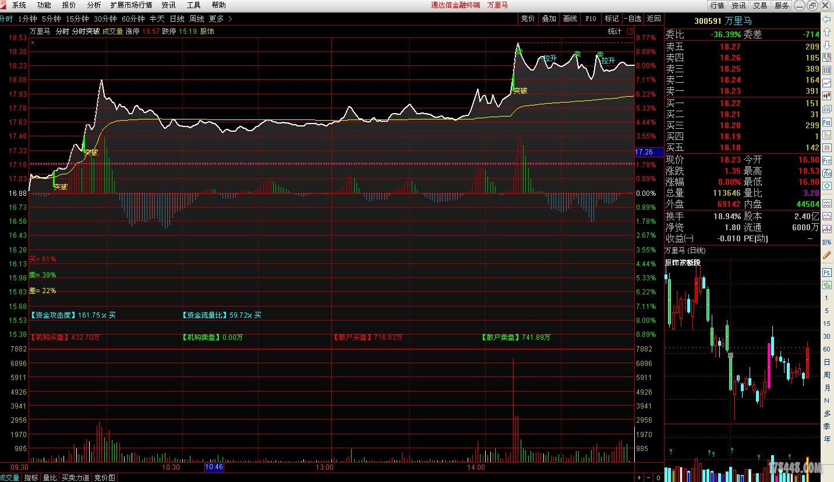Click the 10:46 time marker on axis
The width and height of the screenshot is (834, 482).
point(214,467)
